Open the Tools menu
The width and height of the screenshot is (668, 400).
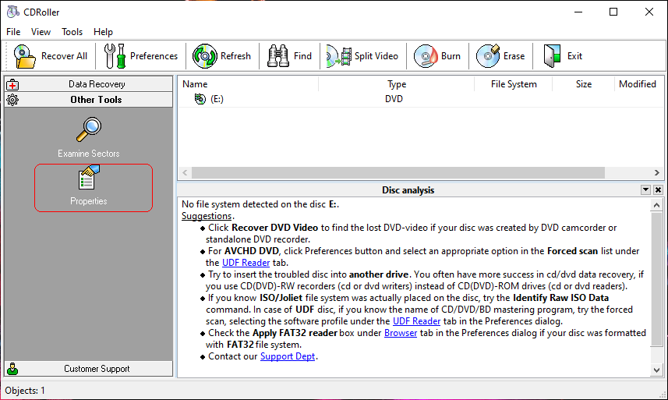(72, 32)
